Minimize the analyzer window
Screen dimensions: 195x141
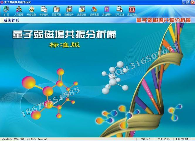click(182, 2)
